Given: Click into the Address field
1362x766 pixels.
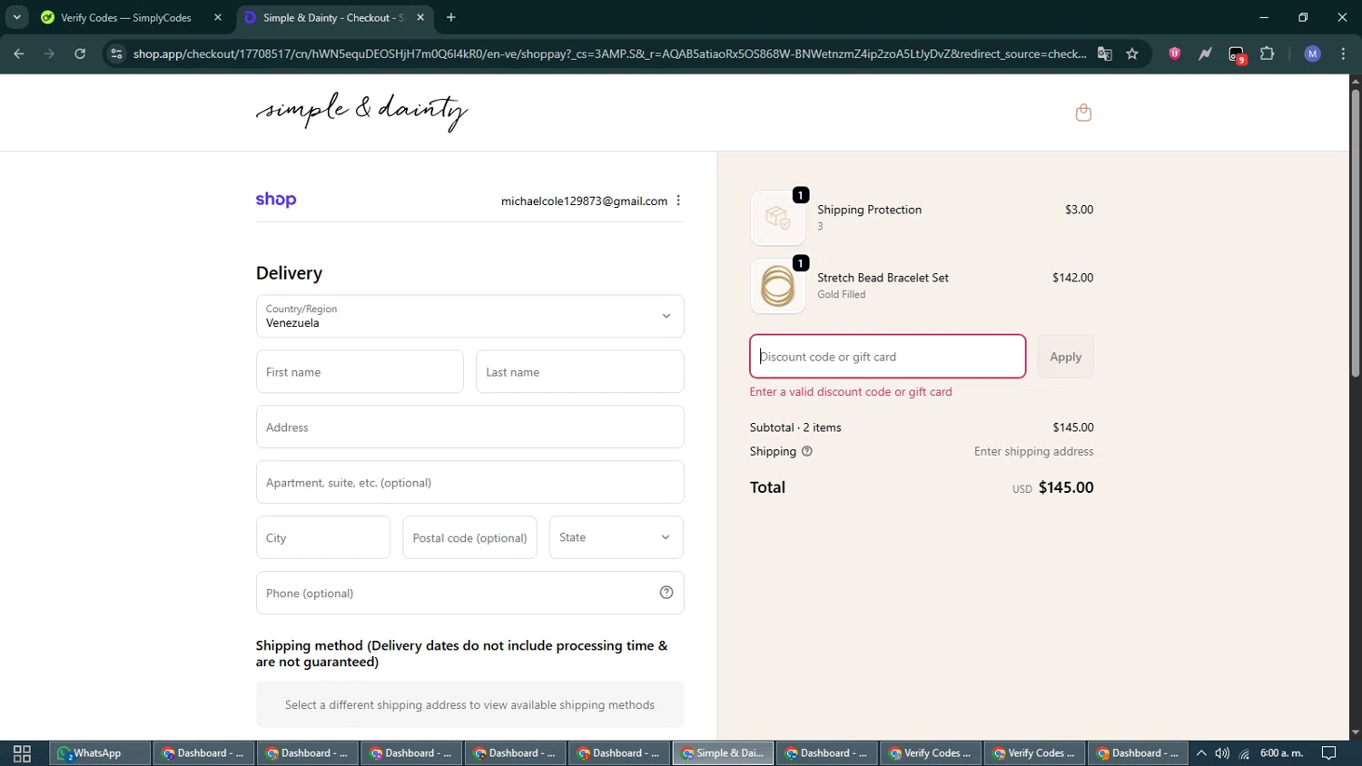Looking at the screenshot, I should [x=469, y=427].
